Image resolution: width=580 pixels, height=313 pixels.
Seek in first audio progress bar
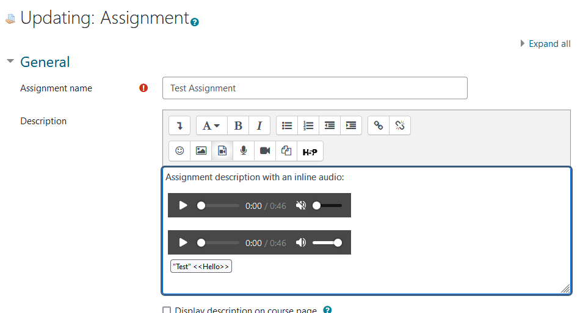pyautogui.click(x=218, y=206)
